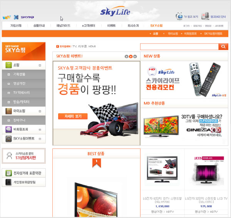Click the 575,000 price text
The image size is (231, 218).
(206, 206)
